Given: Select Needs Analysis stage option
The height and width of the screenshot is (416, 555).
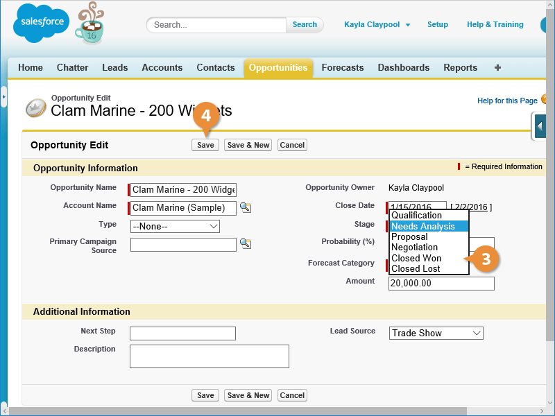Looking at the screenshot, I should (x=429, y=226).
